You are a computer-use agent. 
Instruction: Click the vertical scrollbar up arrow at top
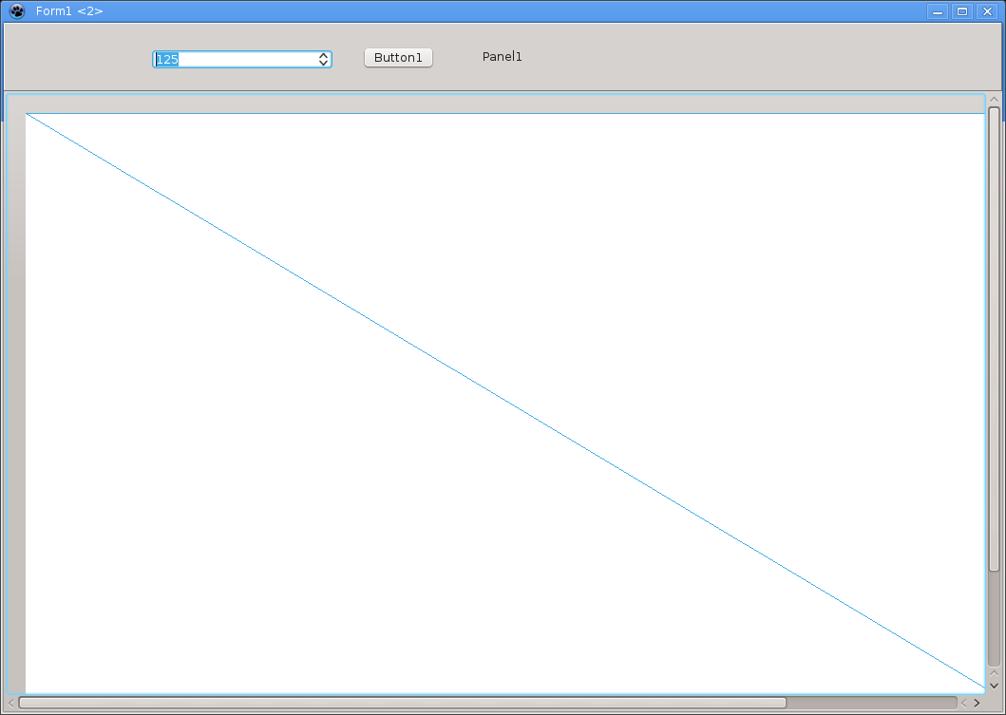(995, 99)
